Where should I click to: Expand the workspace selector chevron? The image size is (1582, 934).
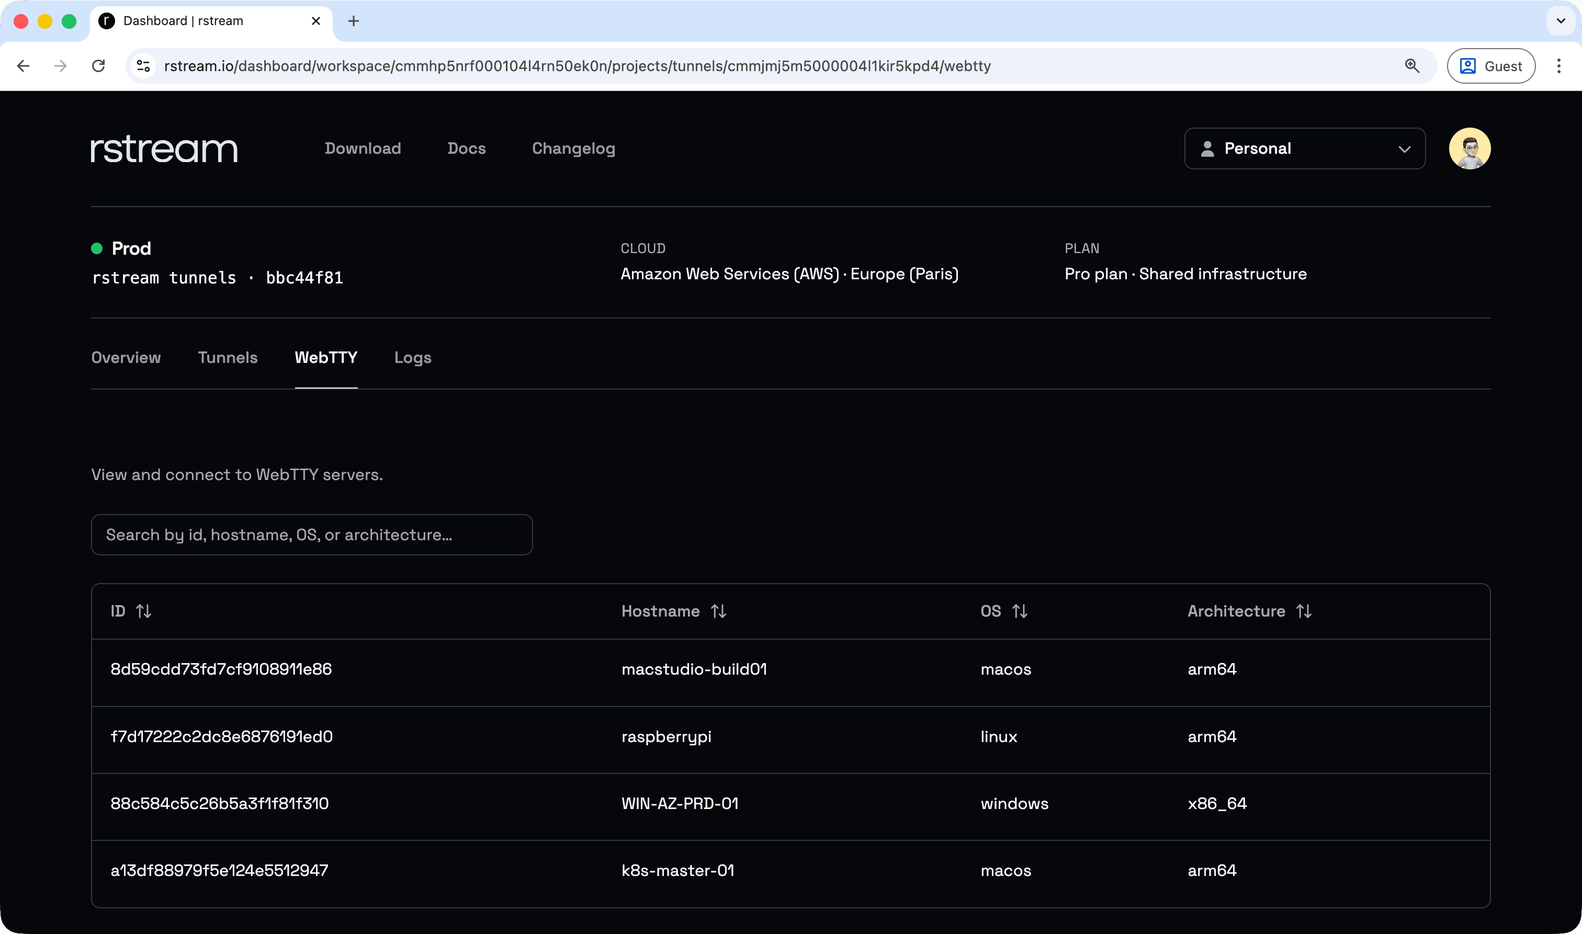tap(1405, 149)
